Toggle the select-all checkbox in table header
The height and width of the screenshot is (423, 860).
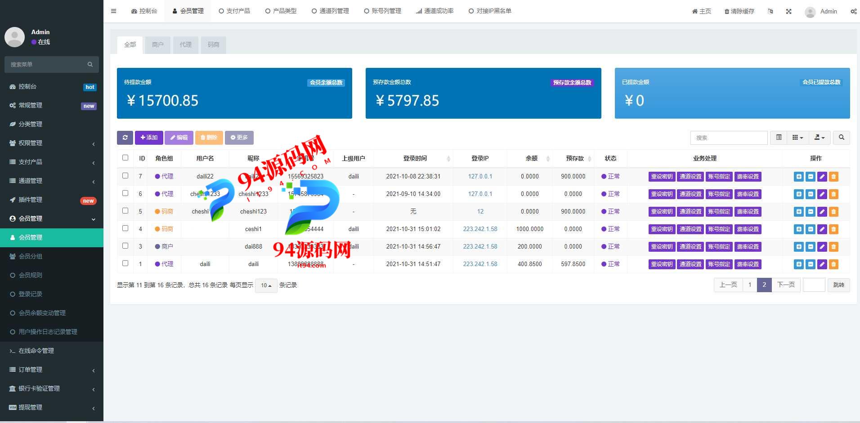pos(125,158)
